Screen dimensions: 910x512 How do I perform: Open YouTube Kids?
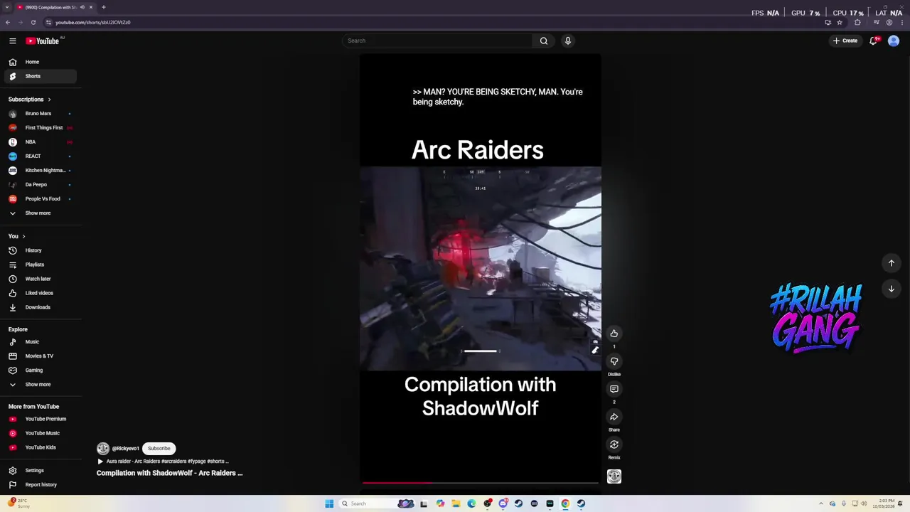(41, 447)
